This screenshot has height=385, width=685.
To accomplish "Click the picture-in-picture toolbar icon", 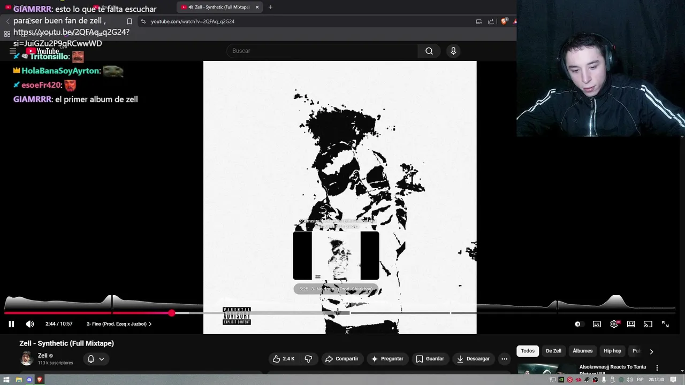I will click(478, 21).
